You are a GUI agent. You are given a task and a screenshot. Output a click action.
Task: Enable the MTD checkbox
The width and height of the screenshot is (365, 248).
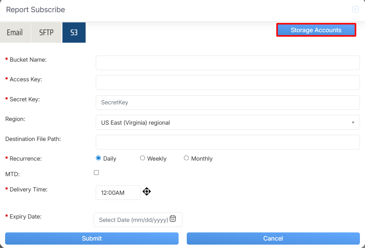coord(96,173)
